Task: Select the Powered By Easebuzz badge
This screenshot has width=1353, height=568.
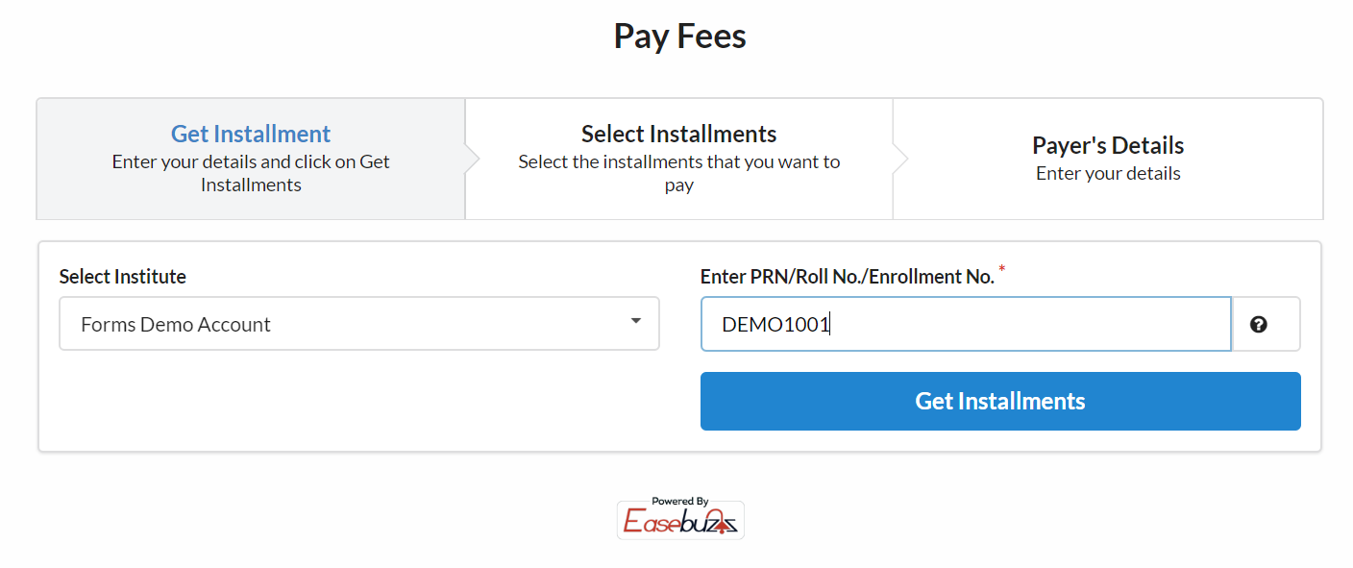Action: click(679, 518)
